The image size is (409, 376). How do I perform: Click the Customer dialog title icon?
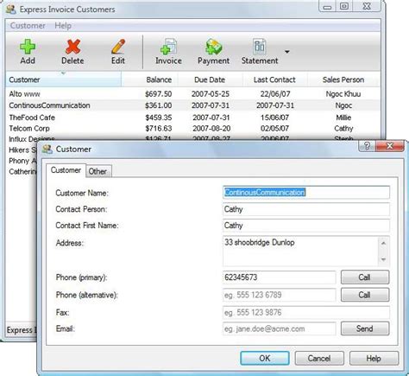[47, 150]
